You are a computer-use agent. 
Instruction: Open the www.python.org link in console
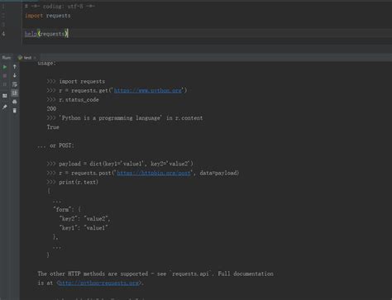(x=148, y=90)
